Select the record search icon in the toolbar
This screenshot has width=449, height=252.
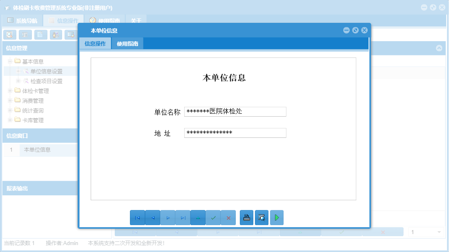point(9,35)
